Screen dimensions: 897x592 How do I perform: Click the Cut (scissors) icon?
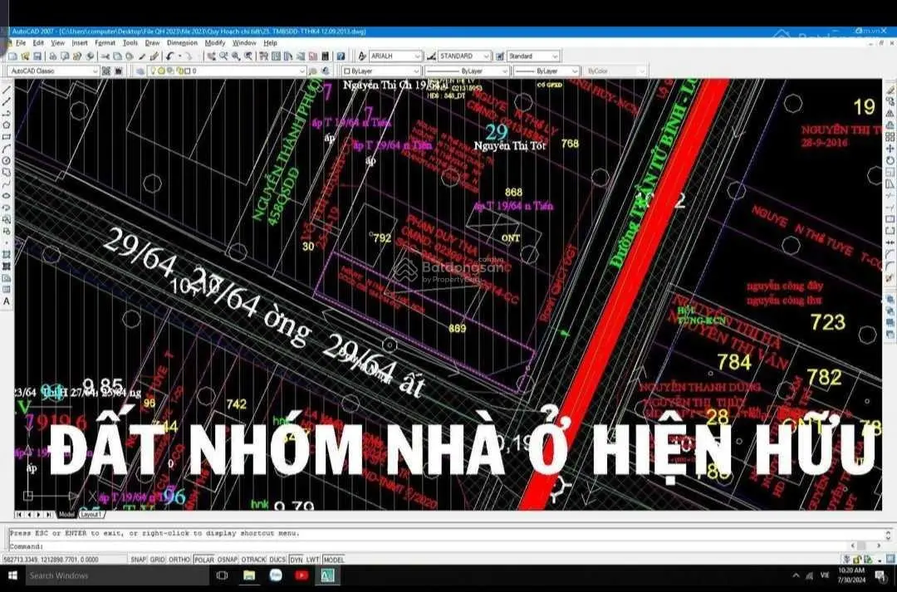pos(105,56)
